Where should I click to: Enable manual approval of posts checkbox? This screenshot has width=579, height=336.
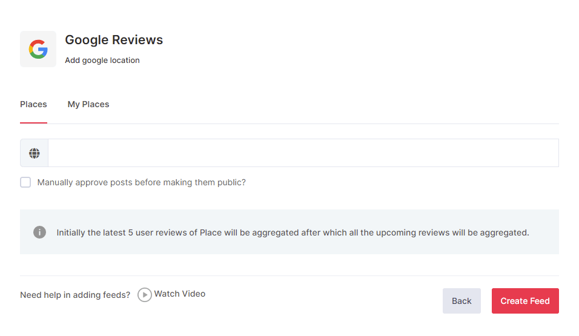click(25, 182)
